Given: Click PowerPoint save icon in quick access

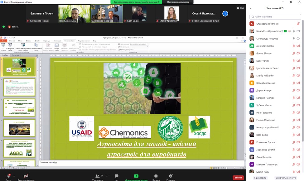Looking at the screenshot, I should coord(4,38).
